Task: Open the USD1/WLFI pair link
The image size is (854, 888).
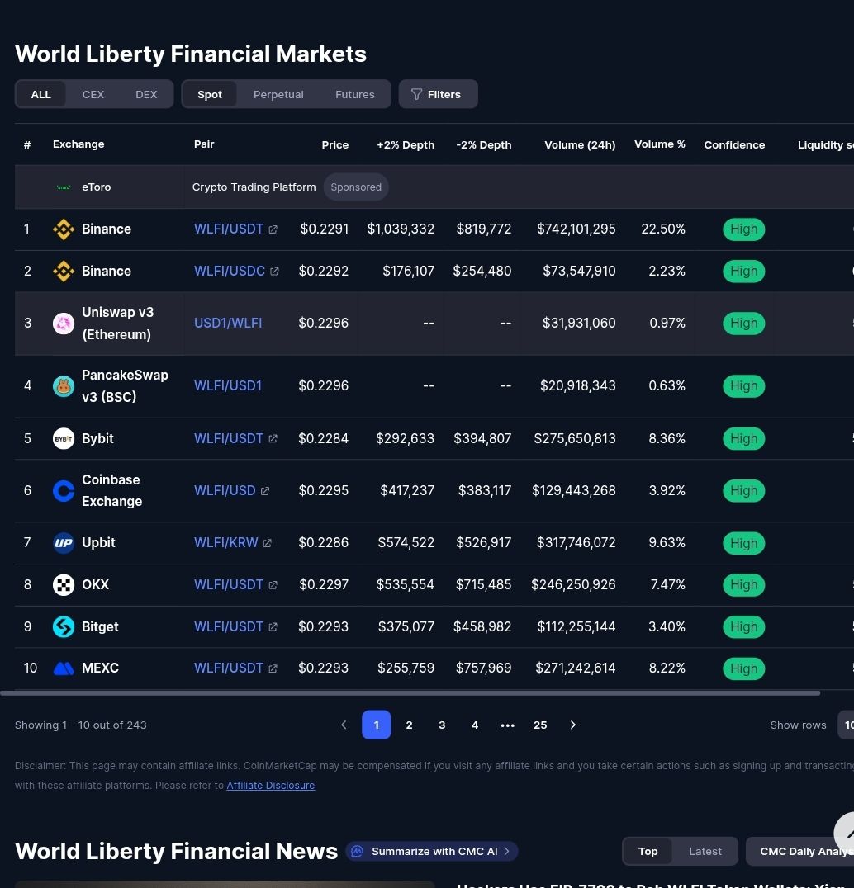Action: pyautogui.click(x=228, y=324)
